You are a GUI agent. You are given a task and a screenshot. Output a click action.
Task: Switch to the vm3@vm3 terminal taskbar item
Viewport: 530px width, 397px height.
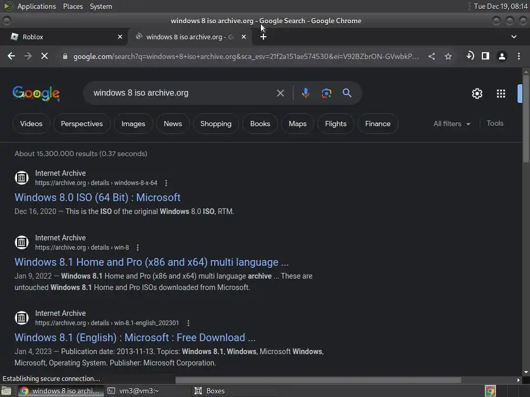148,391
